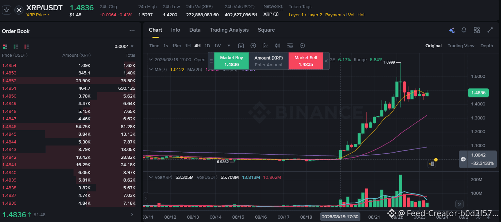The image size is (501, 222).
Task: Click the Payments token tag
Action: (x=335, y=15)
